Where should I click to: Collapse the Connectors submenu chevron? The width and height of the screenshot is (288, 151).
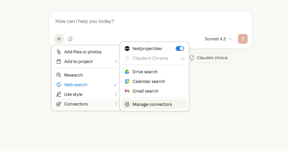coord(116,104)
